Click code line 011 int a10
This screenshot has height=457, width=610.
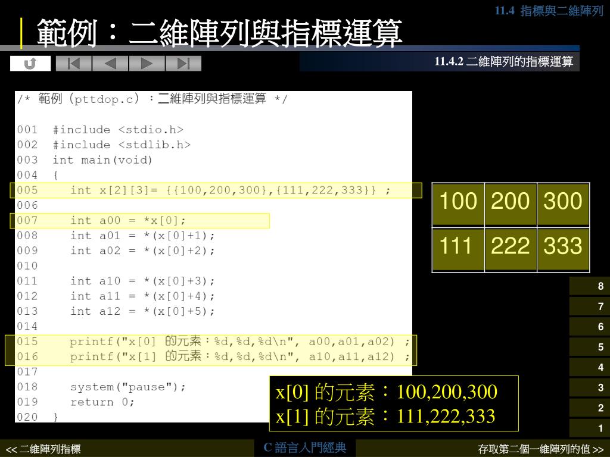click(116, 281)
